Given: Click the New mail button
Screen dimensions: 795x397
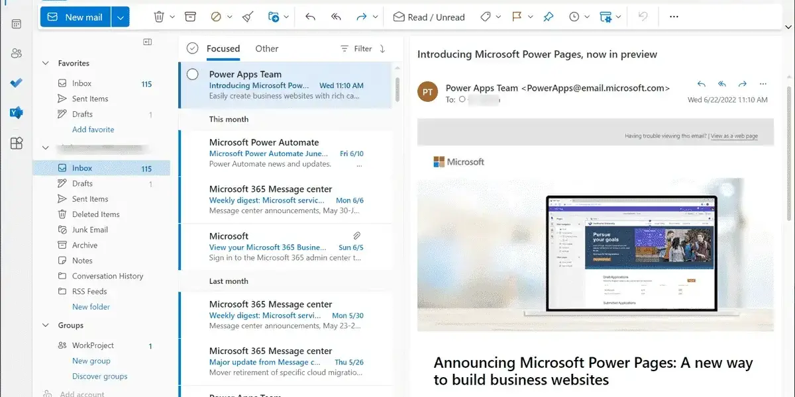Looking at the screenshot, I should pyautogui.click(x=76, y=17).
